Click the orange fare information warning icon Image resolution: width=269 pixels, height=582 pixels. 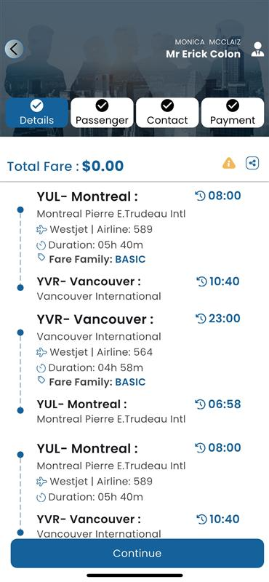(229, 163)
